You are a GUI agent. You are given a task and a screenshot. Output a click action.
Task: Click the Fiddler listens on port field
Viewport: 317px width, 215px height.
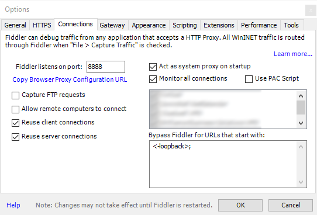[x=106, y=67]
